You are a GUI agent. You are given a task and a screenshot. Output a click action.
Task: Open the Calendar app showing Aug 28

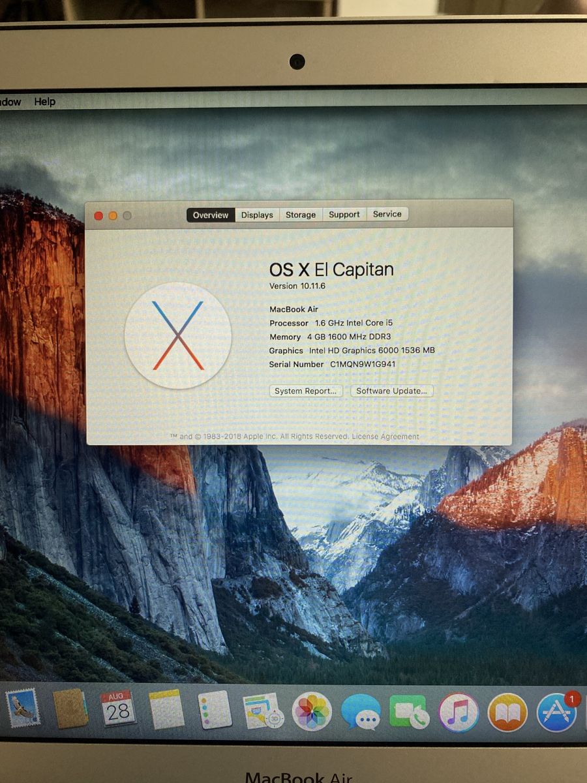(x=119, y=709)
